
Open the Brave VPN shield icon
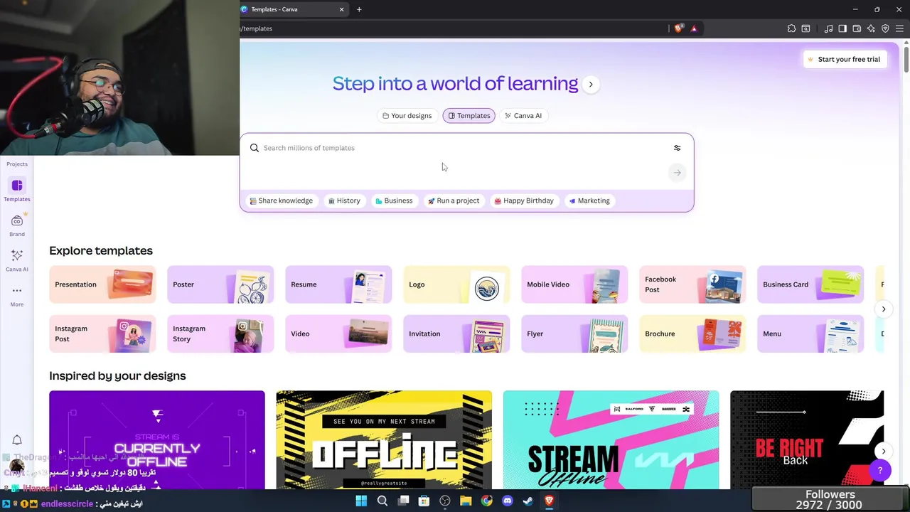pyautogui.click(x=885, y=28)
